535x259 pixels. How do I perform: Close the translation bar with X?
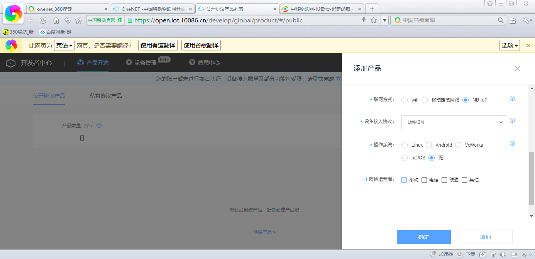(x=528, y=46)
